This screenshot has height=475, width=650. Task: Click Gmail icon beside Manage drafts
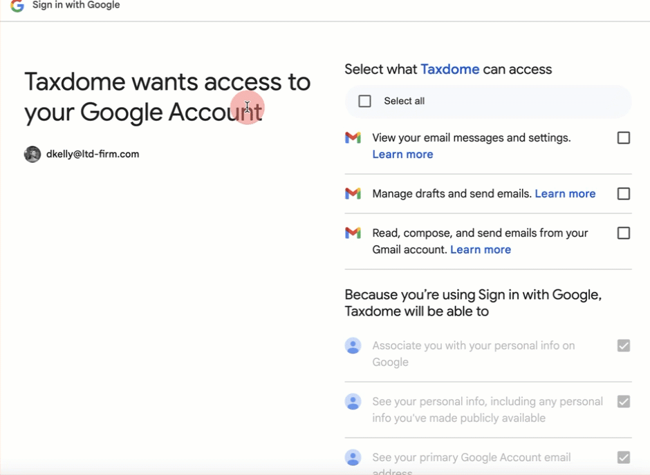[x=353, y=194]
